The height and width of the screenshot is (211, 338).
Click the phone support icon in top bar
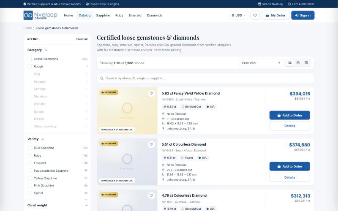click(289, 4)
